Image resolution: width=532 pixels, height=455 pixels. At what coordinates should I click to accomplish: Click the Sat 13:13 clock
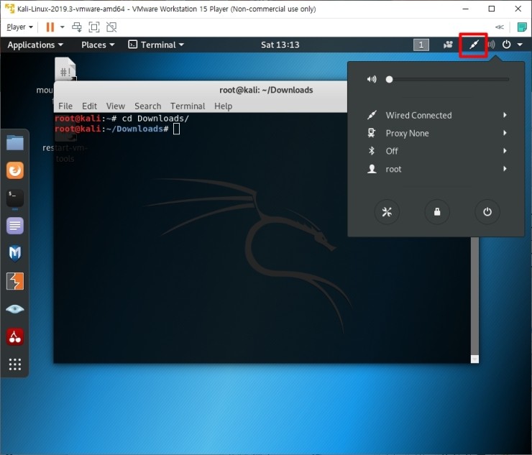280,45
